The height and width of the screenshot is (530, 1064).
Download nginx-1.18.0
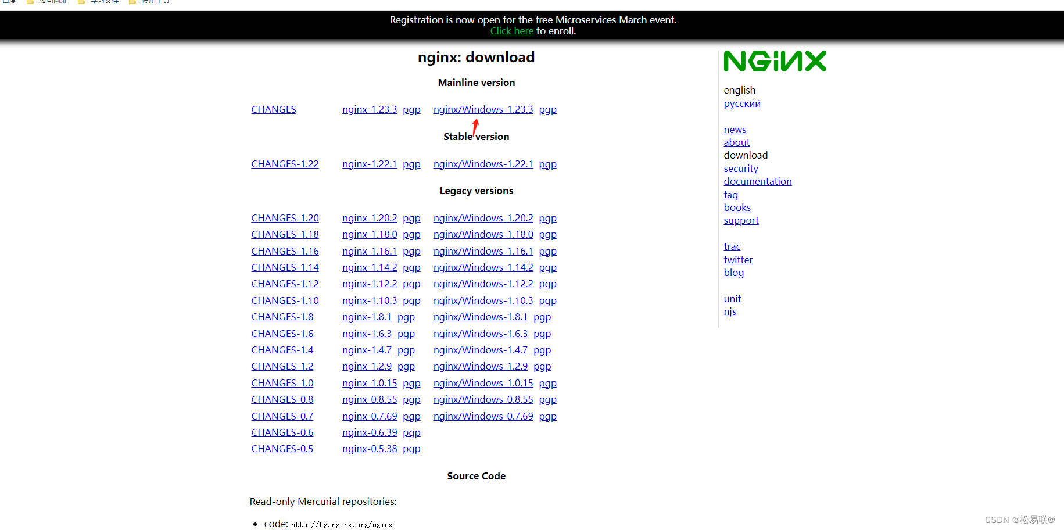coord(370,234)
